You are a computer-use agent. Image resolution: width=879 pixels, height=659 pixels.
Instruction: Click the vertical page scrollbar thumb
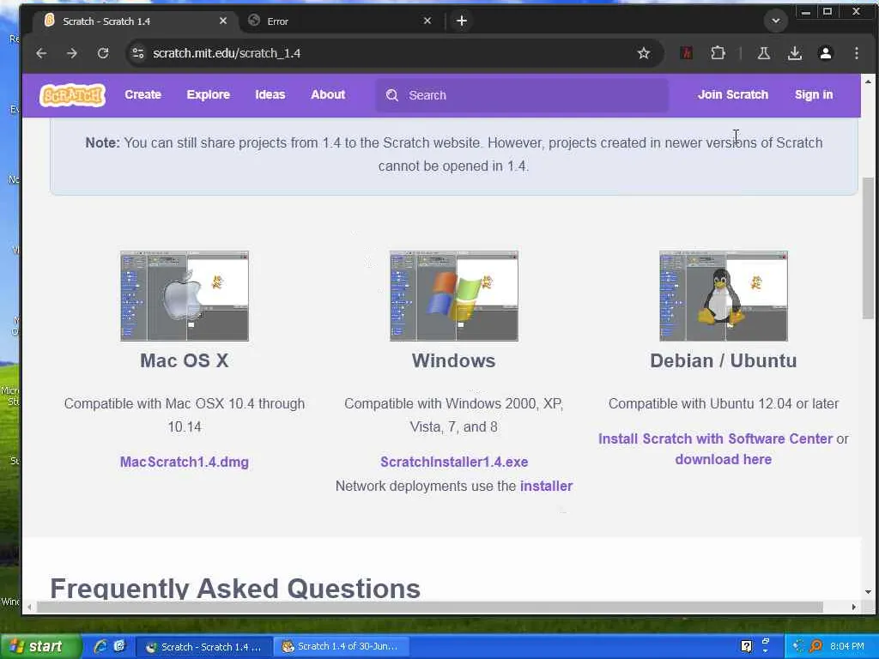868,248
